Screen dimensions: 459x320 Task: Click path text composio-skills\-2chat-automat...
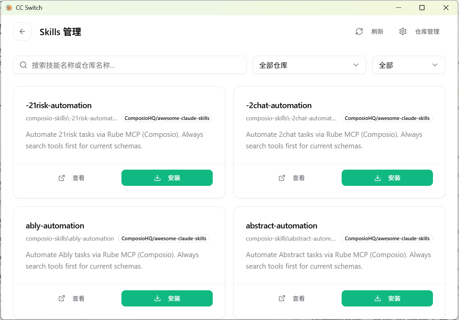pos(291,118)
